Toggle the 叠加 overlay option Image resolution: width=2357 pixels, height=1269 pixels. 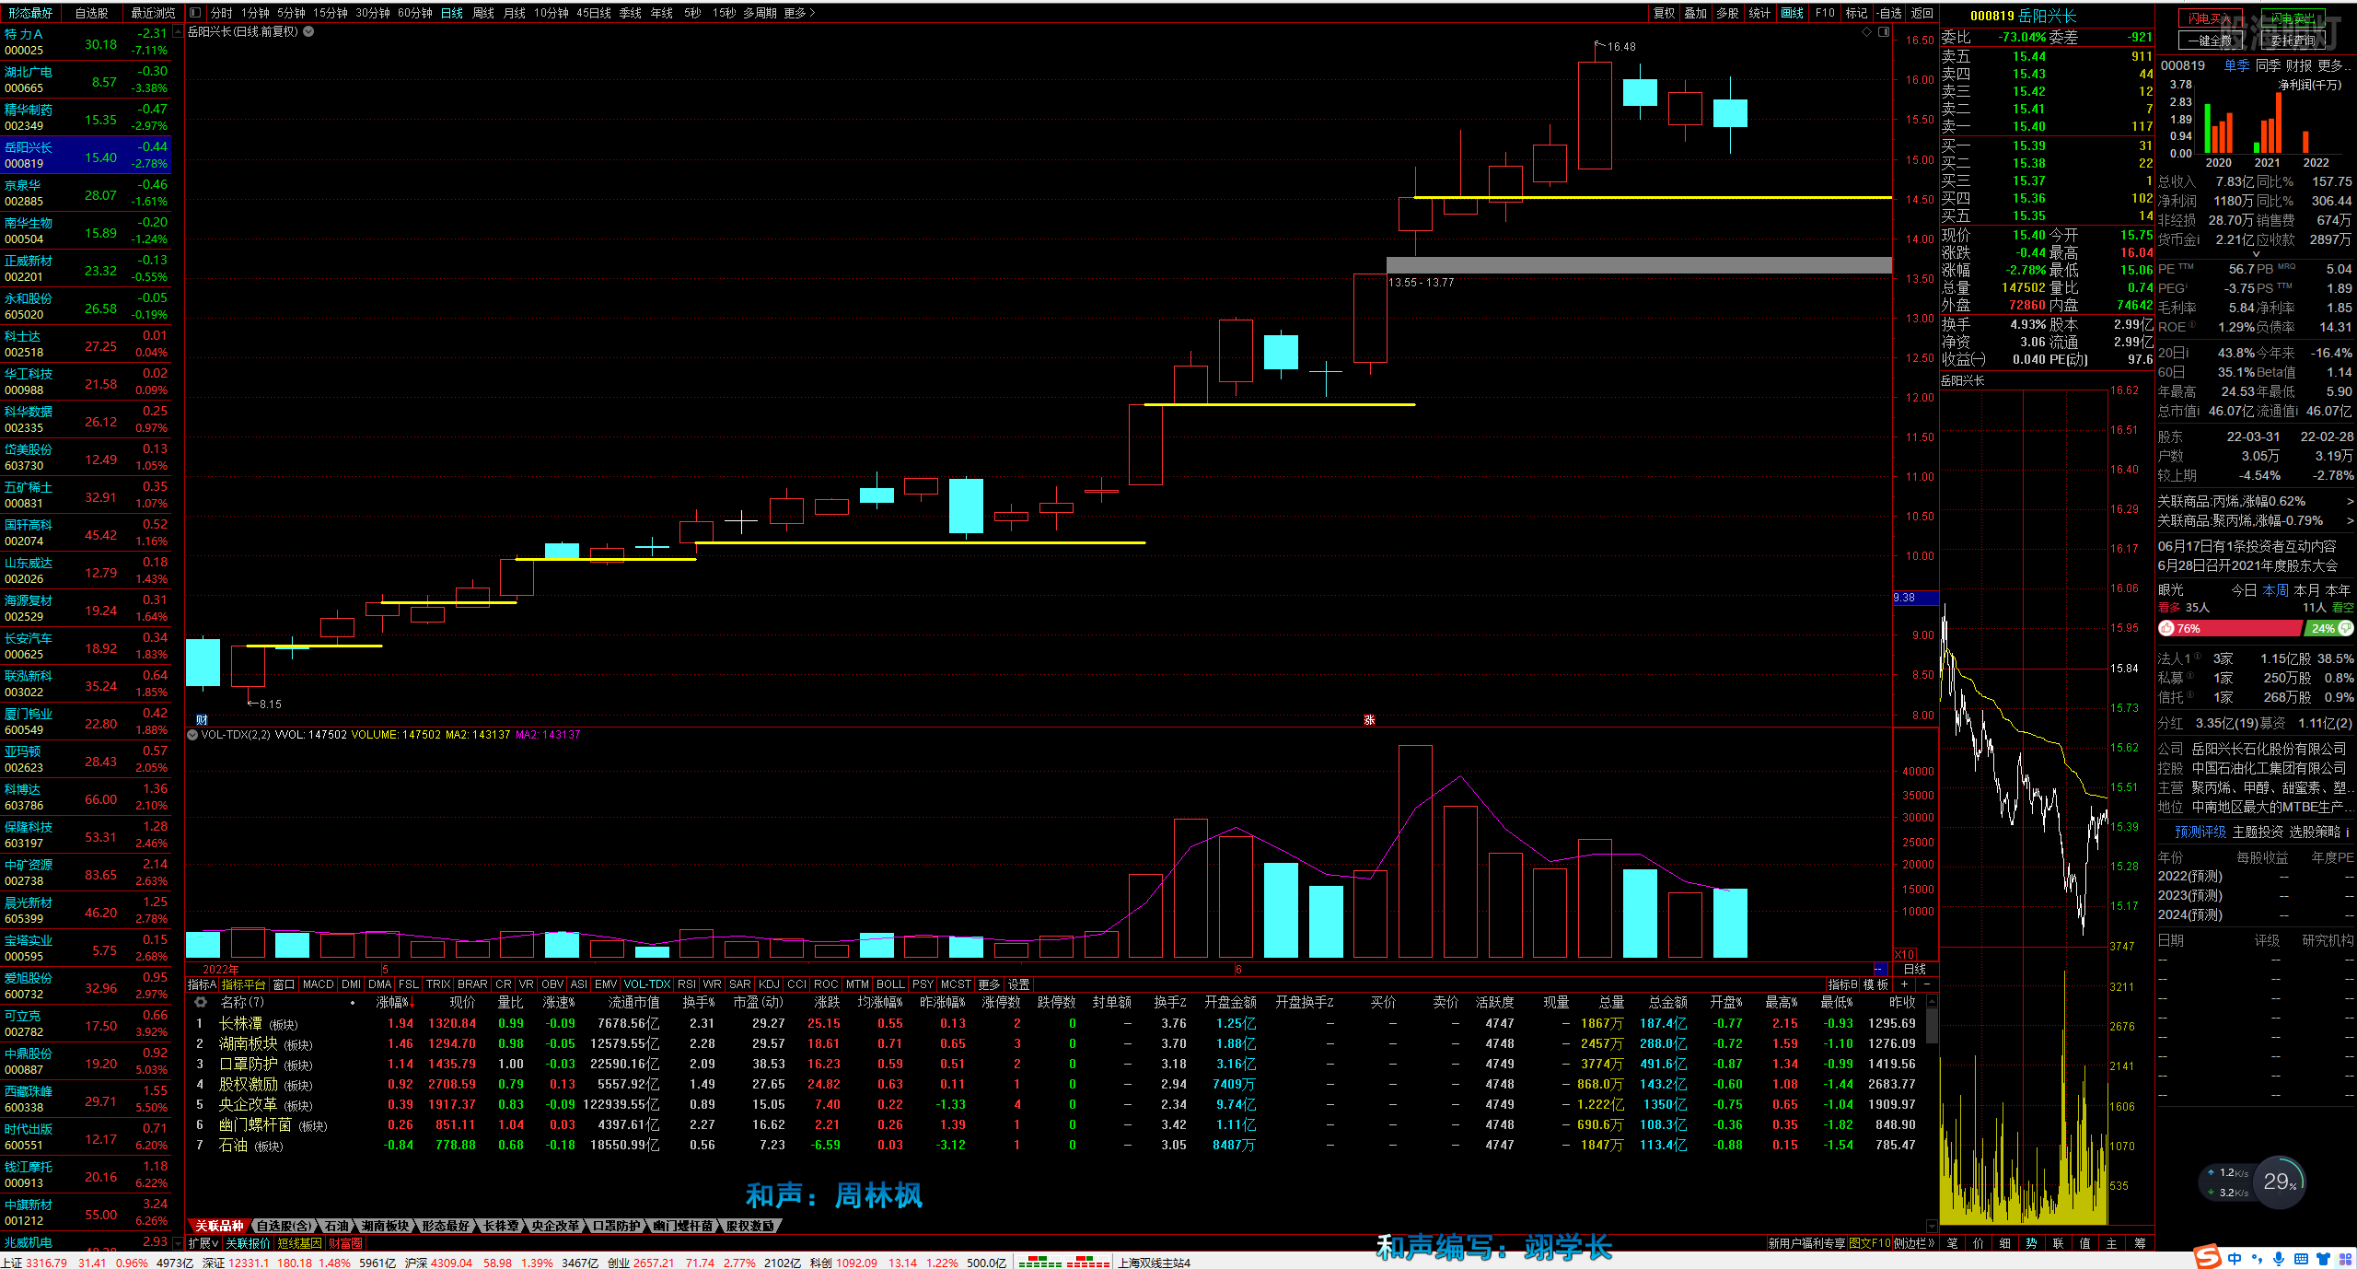pos(1696,13)
